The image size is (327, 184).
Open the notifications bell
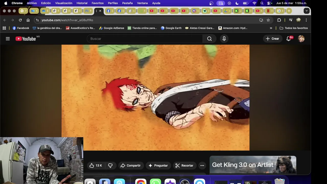[289, 39]
